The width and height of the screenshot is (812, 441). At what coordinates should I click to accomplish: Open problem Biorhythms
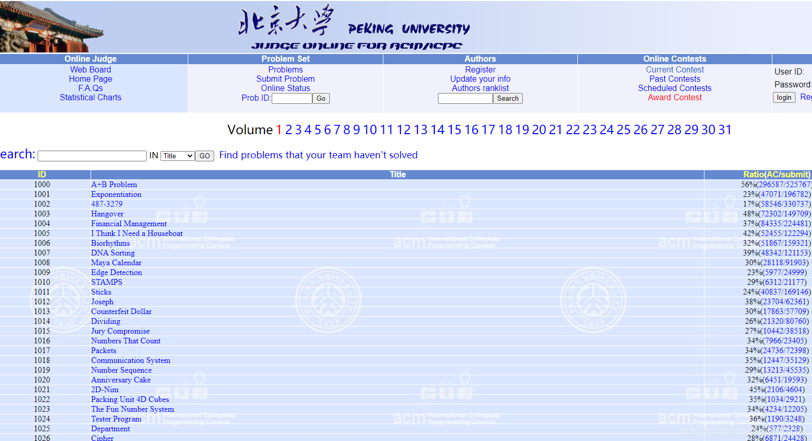click(x=111, y=243)
